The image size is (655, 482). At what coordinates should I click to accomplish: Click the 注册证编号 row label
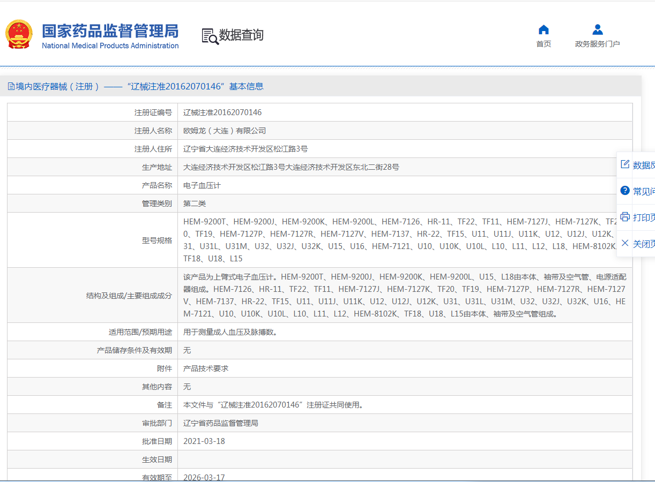[x=153, y=112]
